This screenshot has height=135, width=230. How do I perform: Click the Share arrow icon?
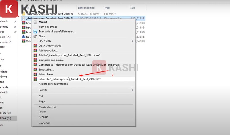[x=35, y=36]
